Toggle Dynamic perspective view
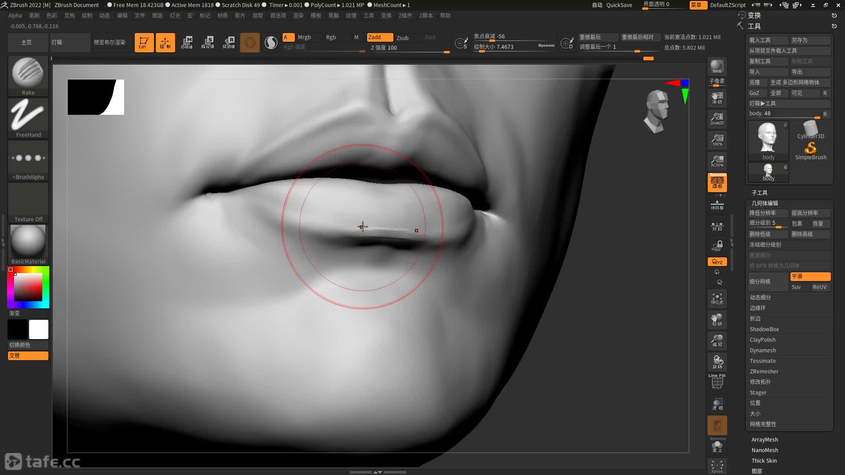The height and width of the screenshot is (475, 845). (x=717, y=182)
